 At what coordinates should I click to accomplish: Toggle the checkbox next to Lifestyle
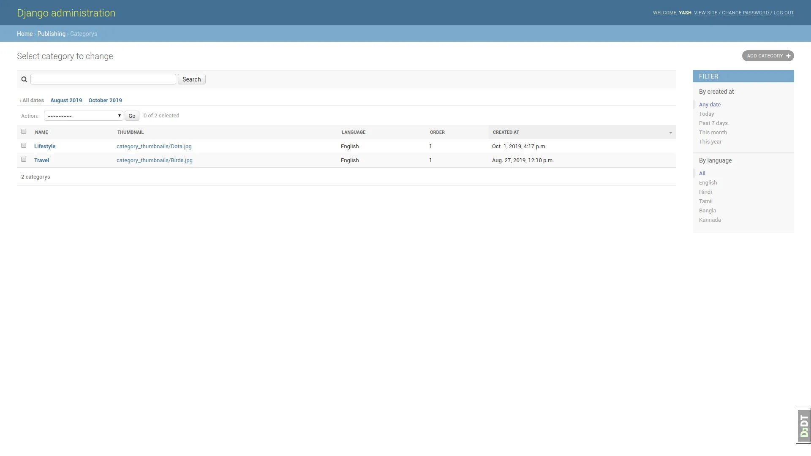click(23, 145)
